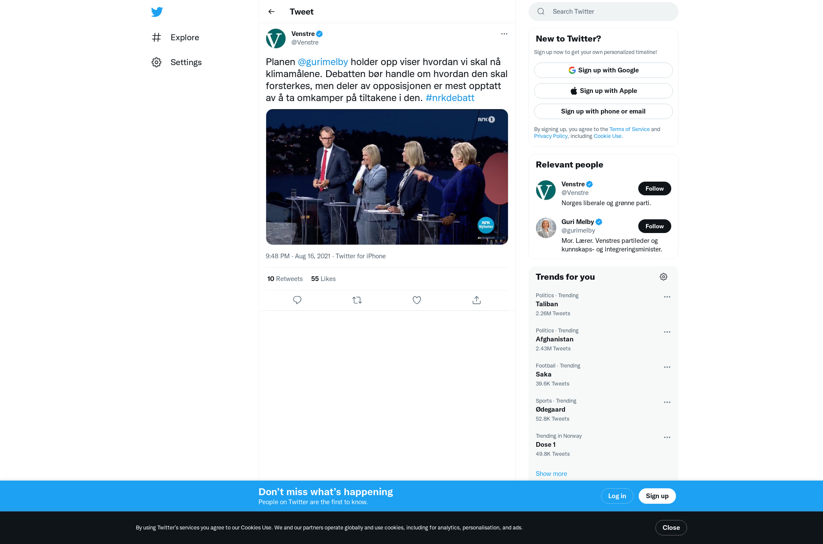Viewport: 823px width, 544px height.
Task: Open the @gurimelby mention in tweet
Action: (x=323, y=62)
